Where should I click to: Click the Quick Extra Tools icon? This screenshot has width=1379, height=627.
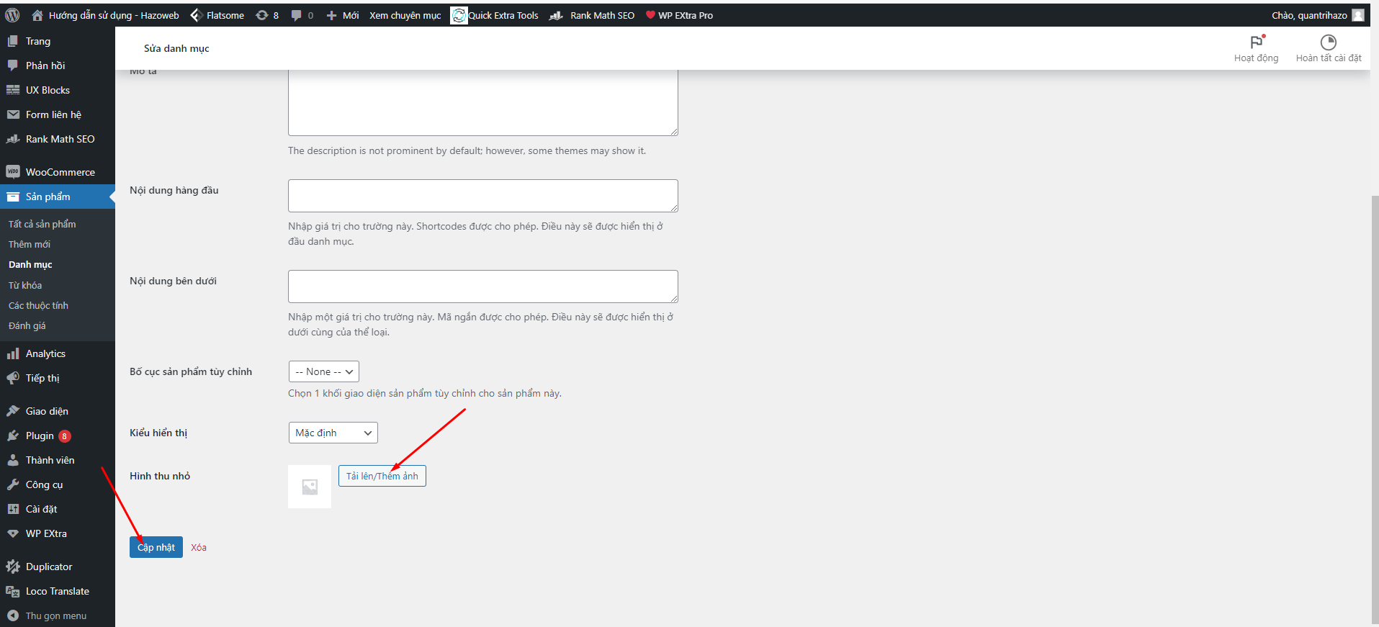tap(459, 15)
